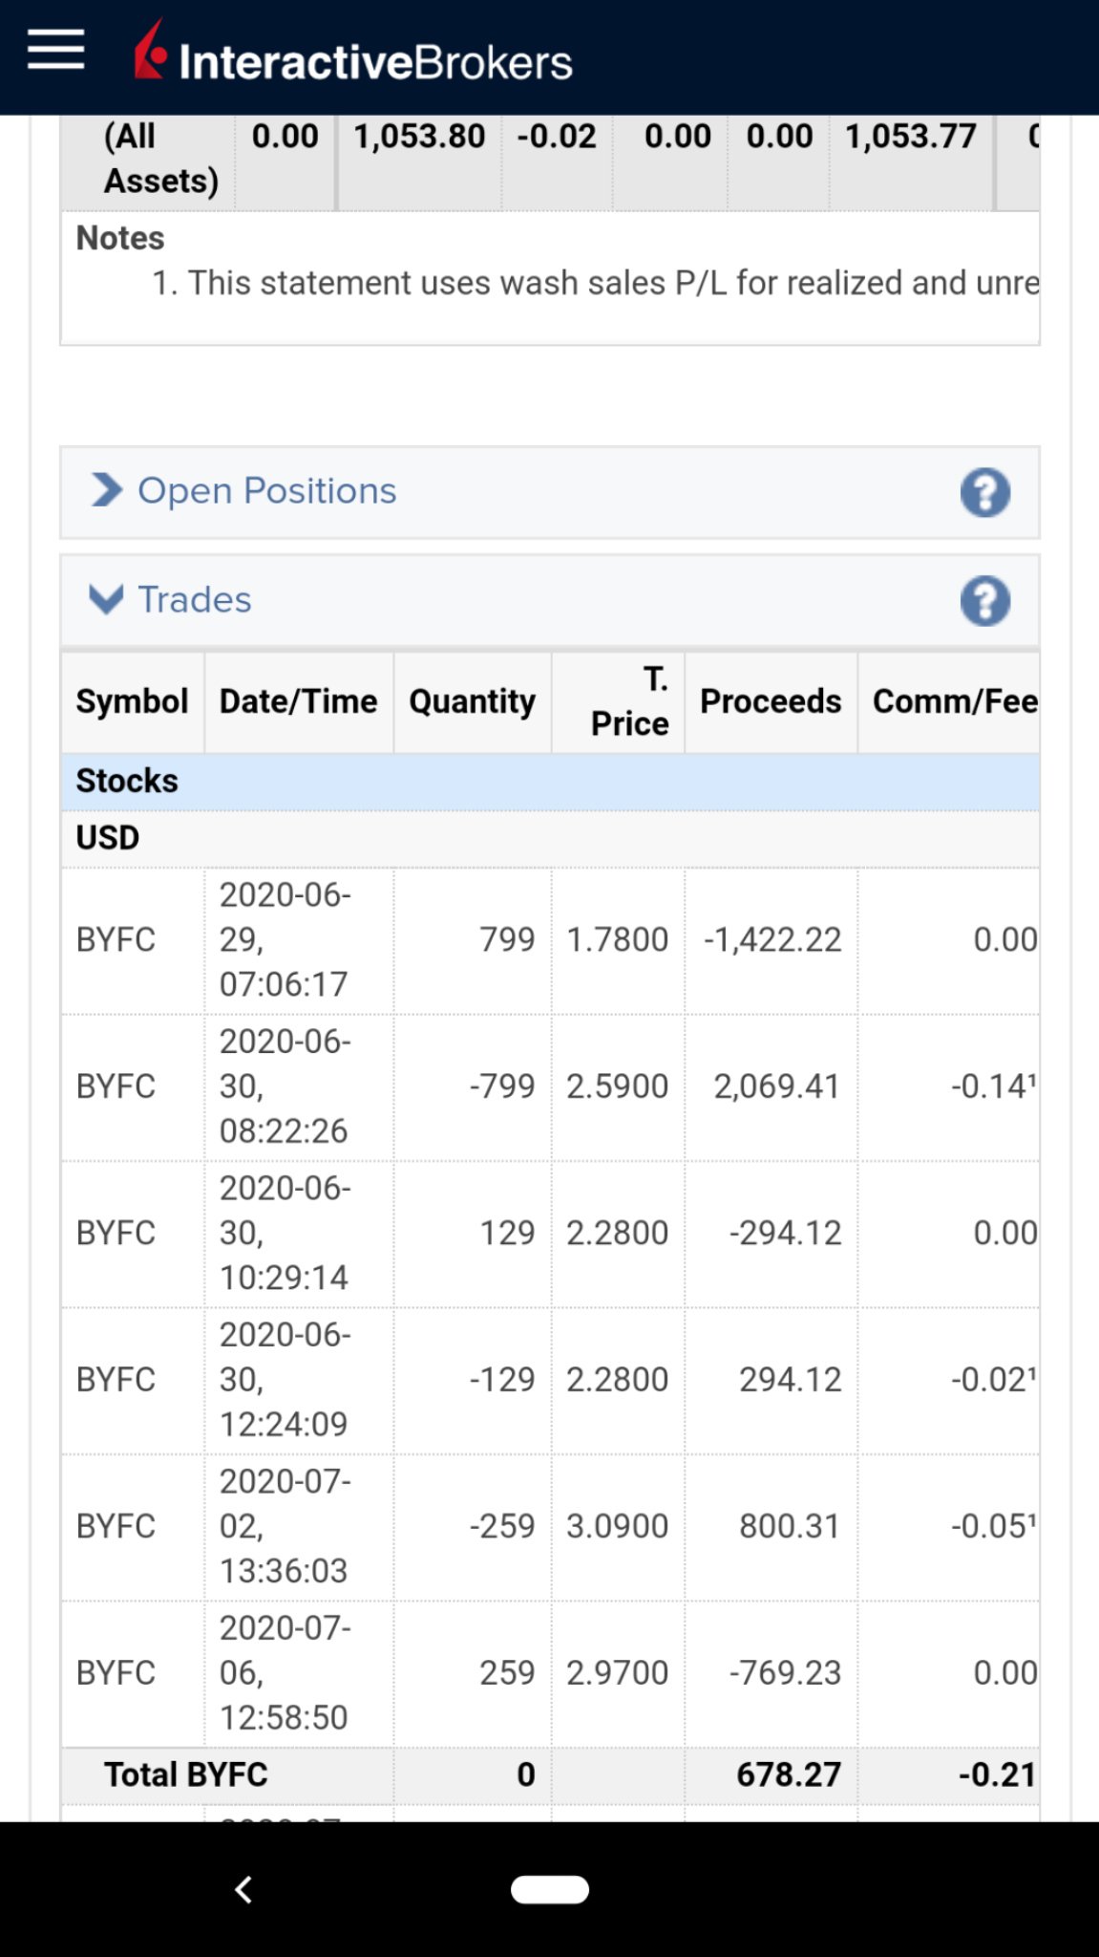Expand the Open Positions section
Image resolution: width=1099 pixels, height=1957 pixels.
click(107, 491)
